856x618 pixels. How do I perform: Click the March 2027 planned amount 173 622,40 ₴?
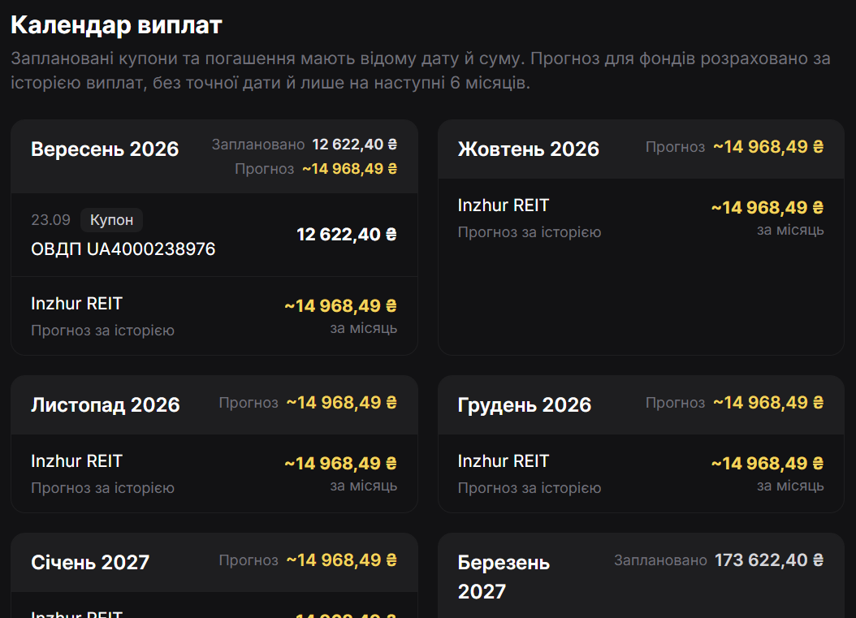[769, 560]
